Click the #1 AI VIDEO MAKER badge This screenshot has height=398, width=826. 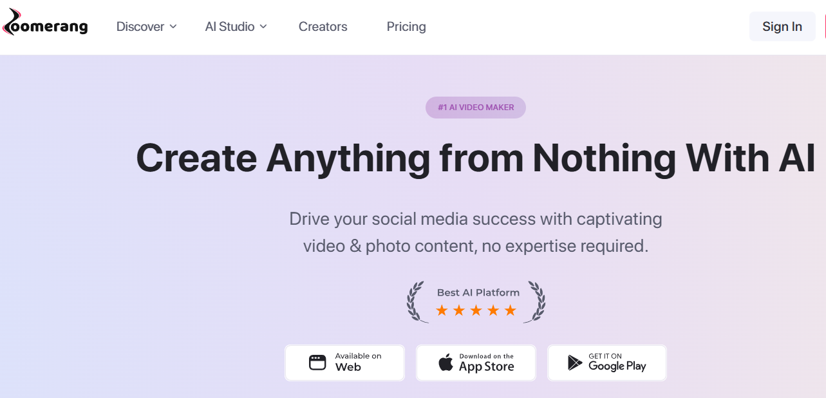point(476,108)
